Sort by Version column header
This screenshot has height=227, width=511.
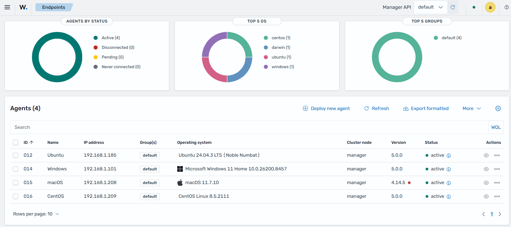[x=398, y=142]
